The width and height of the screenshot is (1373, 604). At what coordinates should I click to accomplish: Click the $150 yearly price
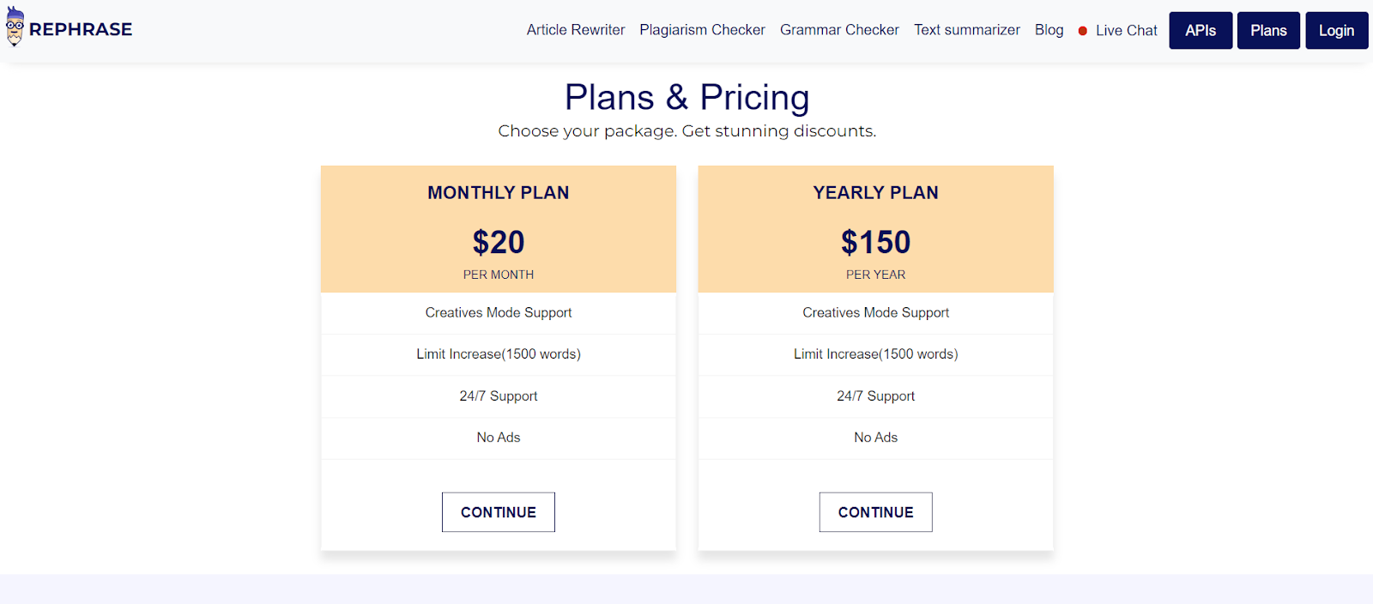click(875, 243)
